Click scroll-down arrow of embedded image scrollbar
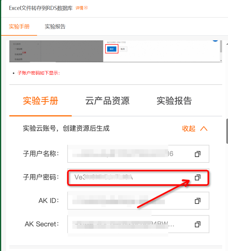The width and height of the screenshot is (228, 251). click(221, 60)
